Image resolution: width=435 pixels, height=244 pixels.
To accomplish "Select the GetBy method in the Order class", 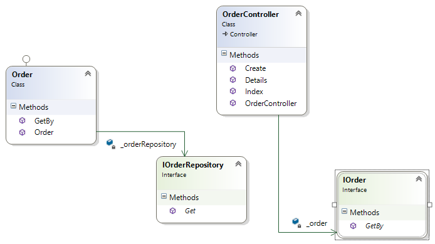I will [44, 121].
